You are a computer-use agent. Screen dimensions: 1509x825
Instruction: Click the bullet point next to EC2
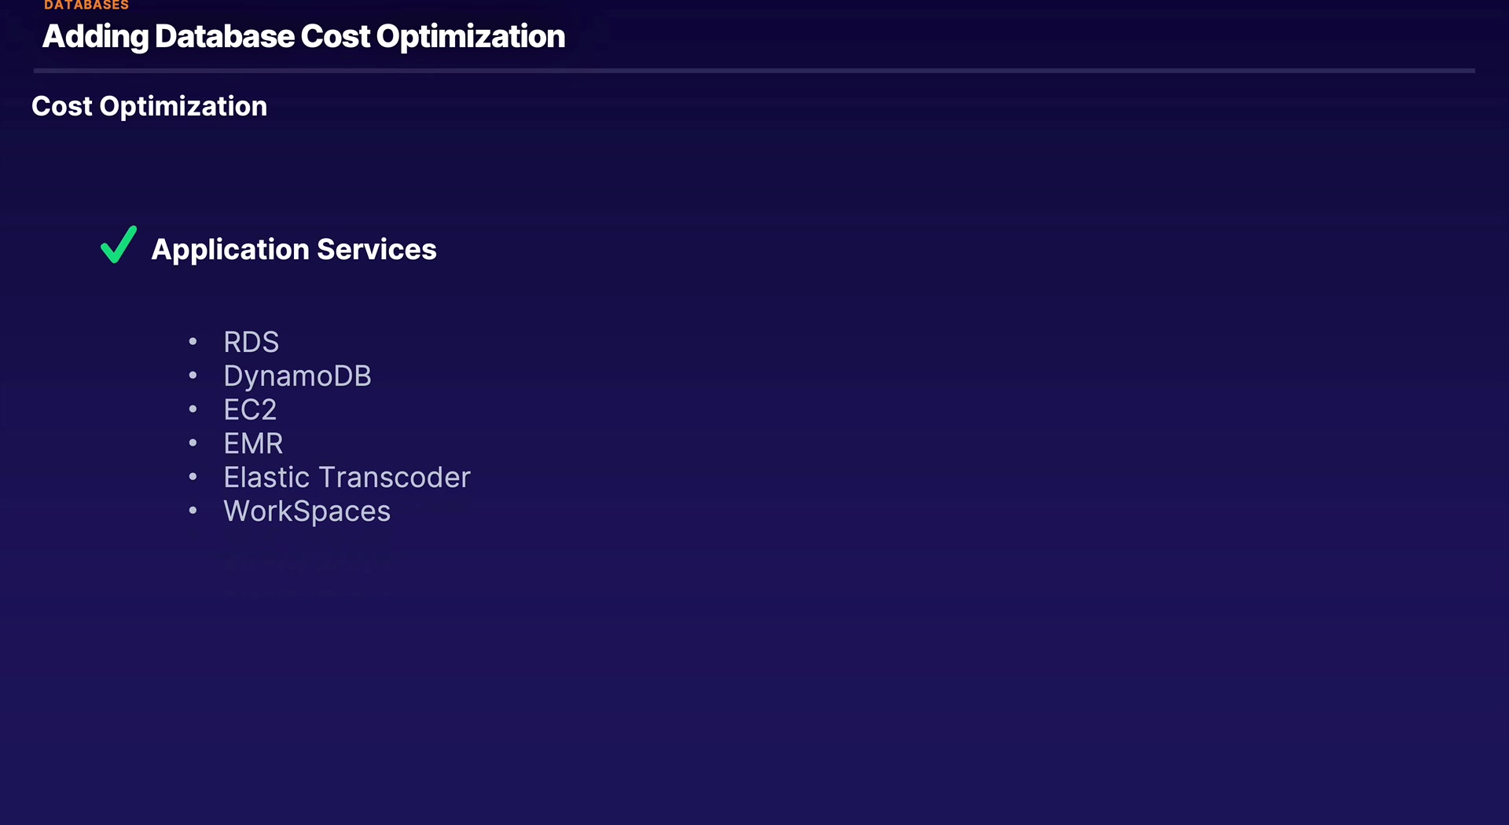coord(193,409)
